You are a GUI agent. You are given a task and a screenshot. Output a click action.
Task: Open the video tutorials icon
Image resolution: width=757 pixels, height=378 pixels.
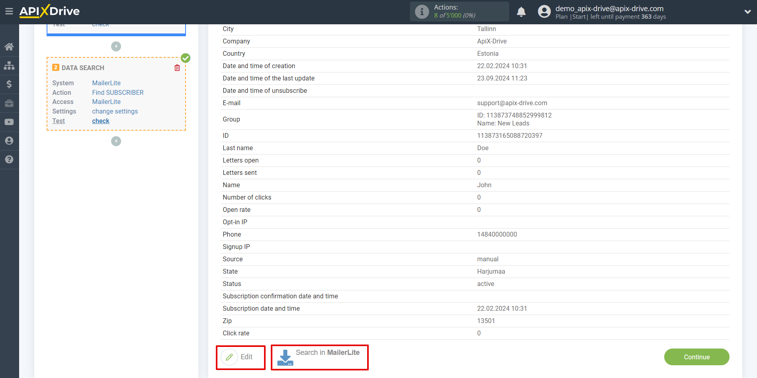9,122
